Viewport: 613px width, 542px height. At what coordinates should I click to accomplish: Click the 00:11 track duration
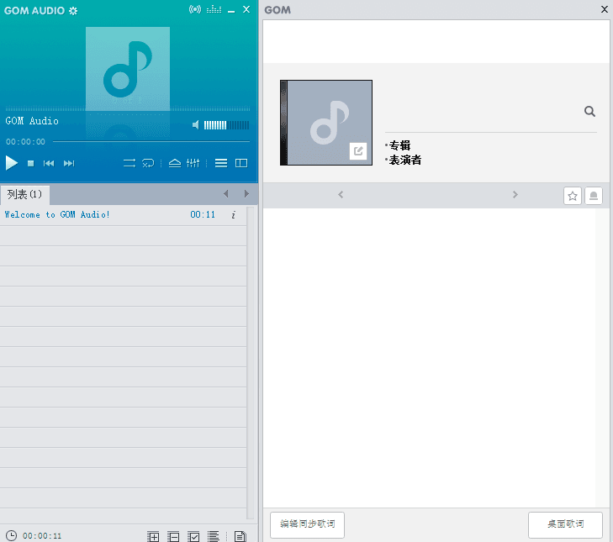click(203, 214)
